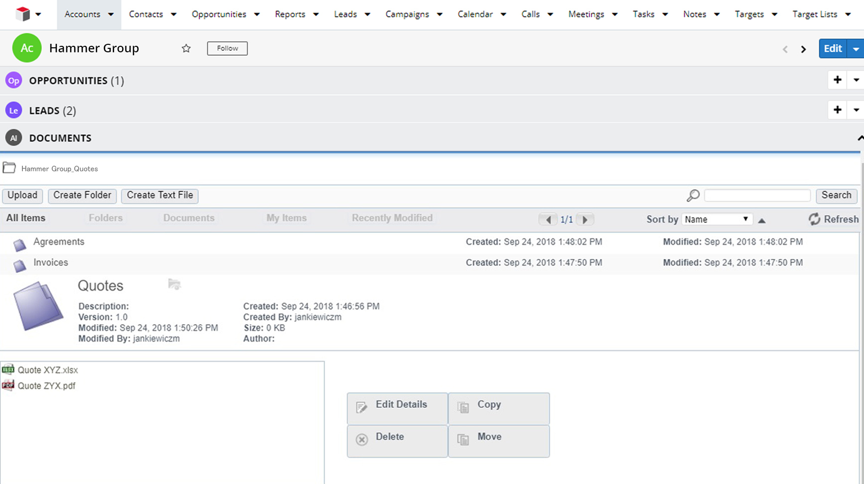Switch to Folders filter tab
The image size is (864, 484).
tap(106, 218)
